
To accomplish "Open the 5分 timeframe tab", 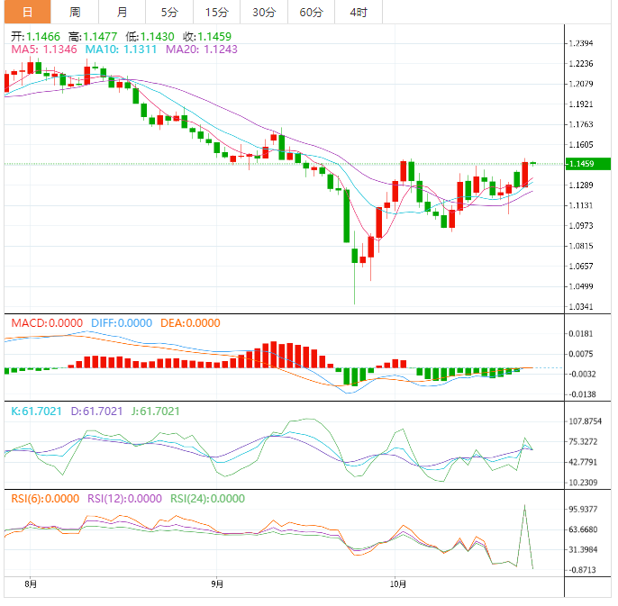I will click(x=169, y=12).
